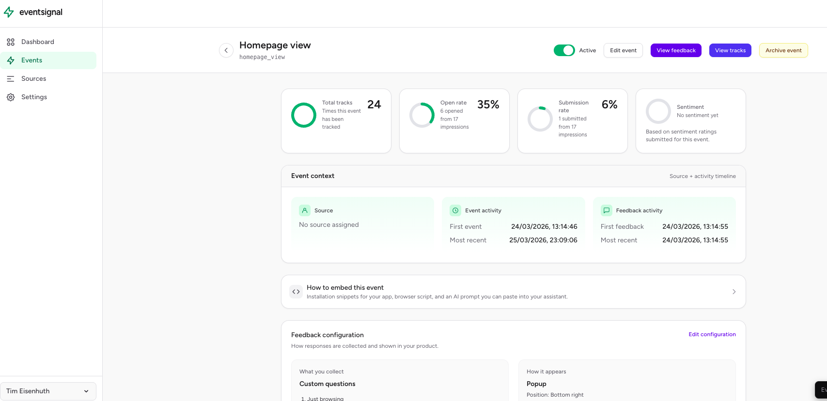827x401 pixels.
Task: Open View feedback
Action: [x=676, y=50]
